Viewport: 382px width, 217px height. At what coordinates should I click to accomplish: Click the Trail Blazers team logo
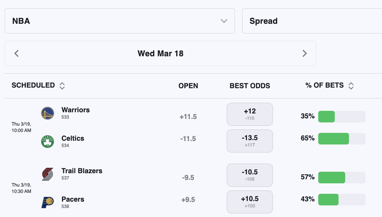48,174
